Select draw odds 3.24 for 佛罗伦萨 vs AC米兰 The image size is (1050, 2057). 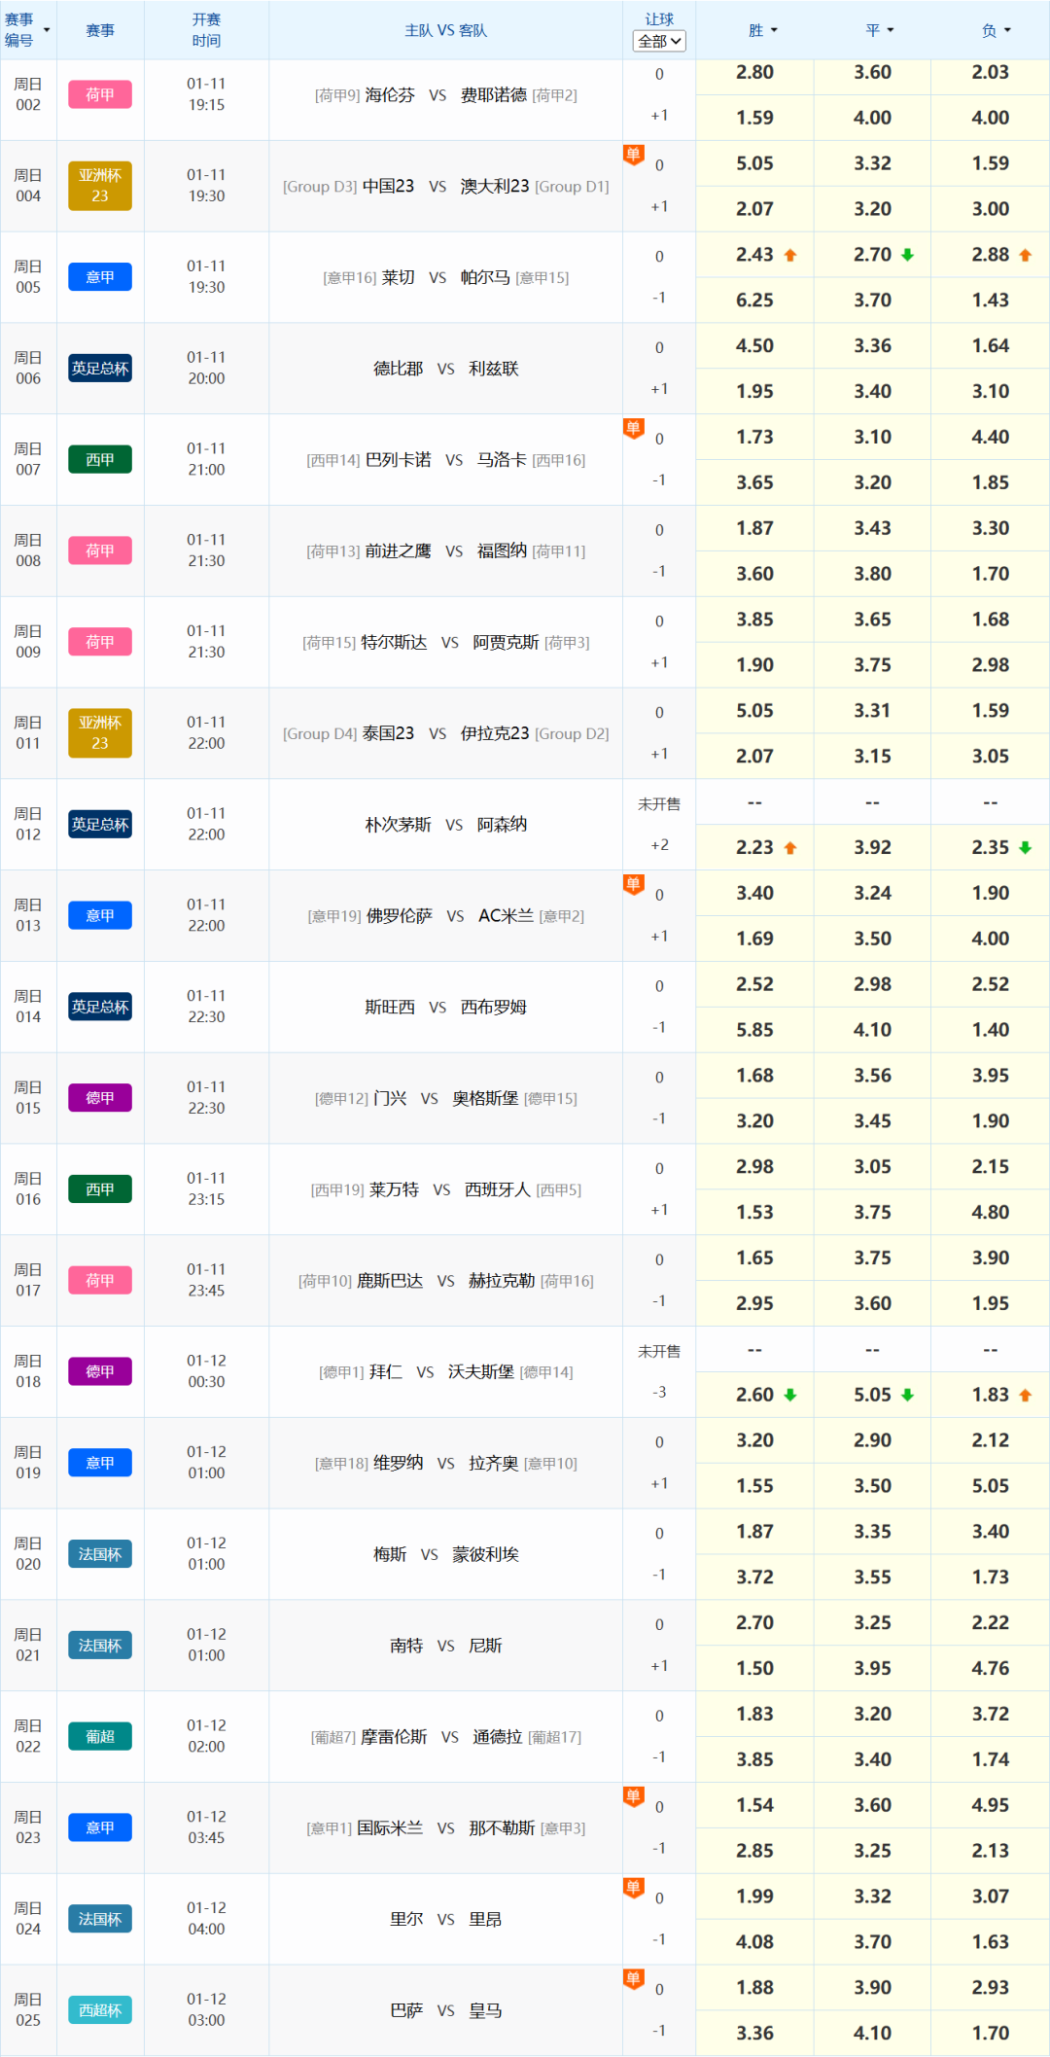pos(872,893)
